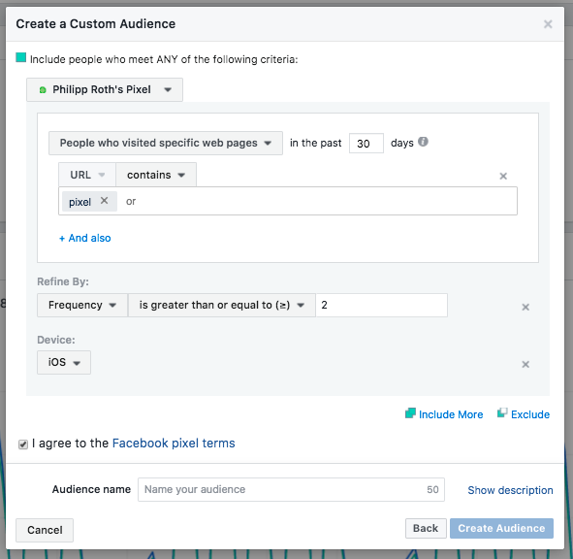Toggle the Facebook pixel terms agreement checkbox
This screenshot has height=559, width=573.
pos(23,444)
